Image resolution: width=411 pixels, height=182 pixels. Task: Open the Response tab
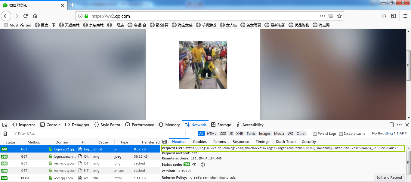(x=241, y=142)
